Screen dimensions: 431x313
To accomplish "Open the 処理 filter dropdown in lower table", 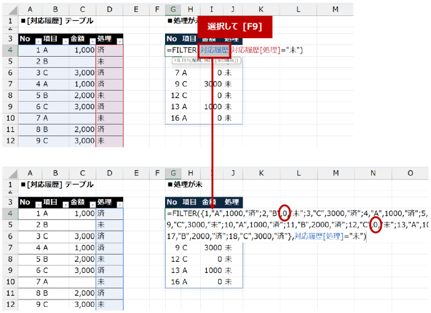I will pos(119,203).
